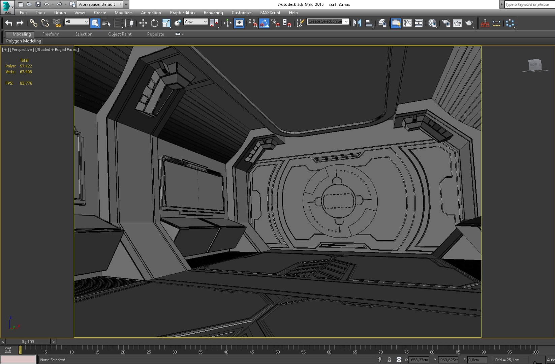The width and height of the screenshot is (555, 364).
Task: Open the Modifiers menu
Action: (123, 12)
